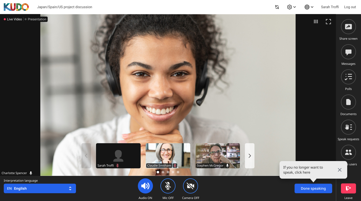
Task: Expand the globe language dropdown
Action: [x=309, y=7]
